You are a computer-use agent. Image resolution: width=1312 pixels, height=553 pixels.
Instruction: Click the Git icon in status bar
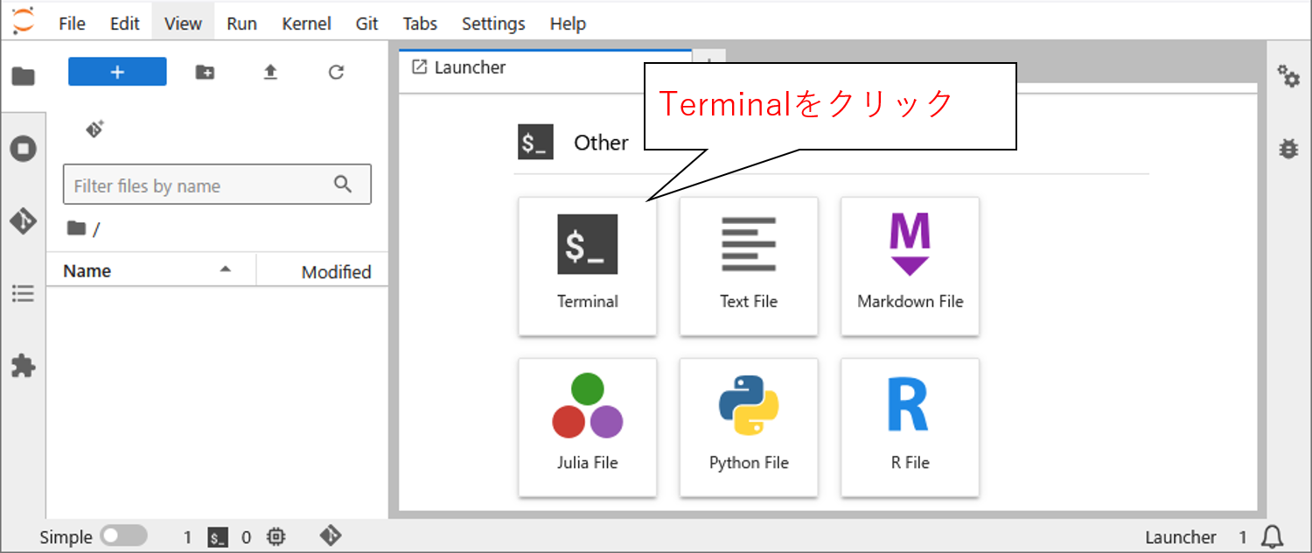330,535
